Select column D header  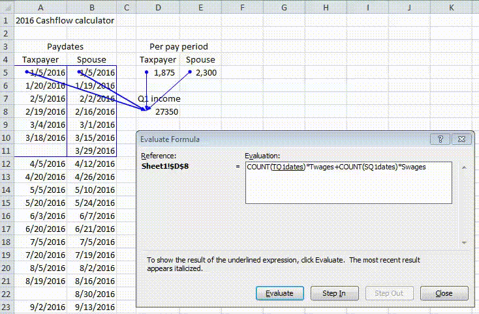pyautogui.click(x=158, y=8)
